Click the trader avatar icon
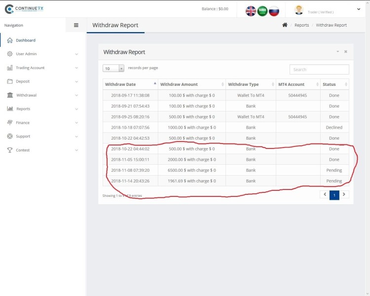This screenshot has width=370, height=296. (x=298, y=10)
